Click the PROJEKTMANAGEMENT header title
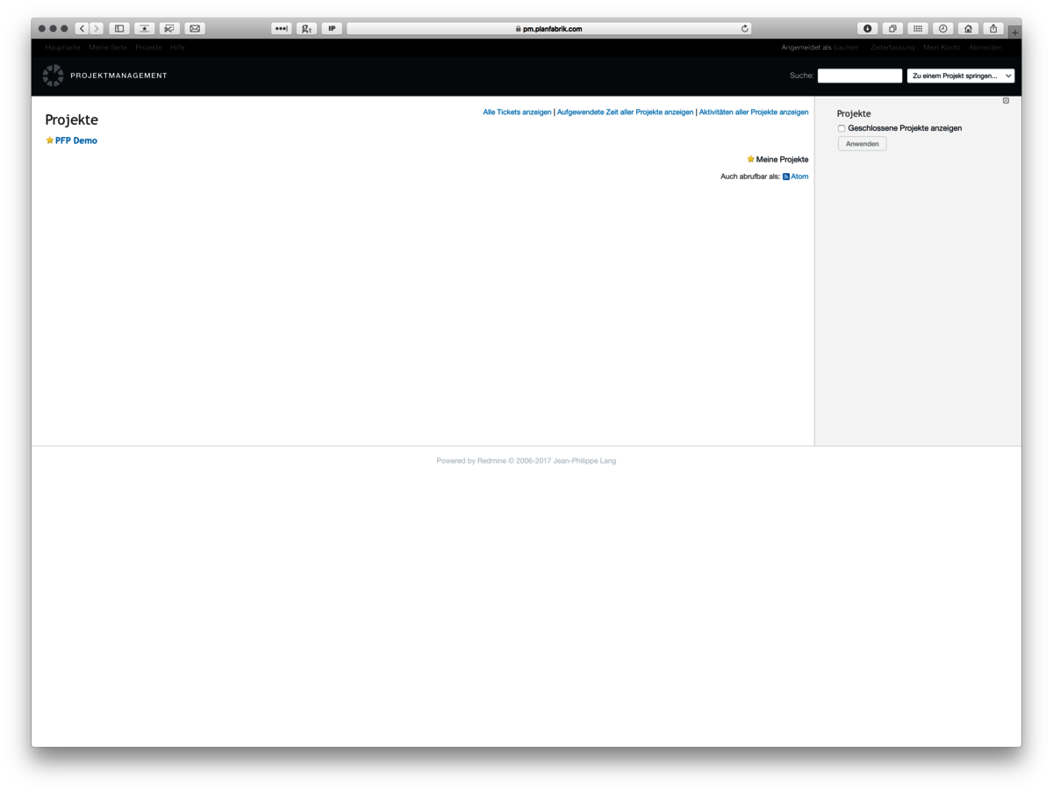 [118, 76]
